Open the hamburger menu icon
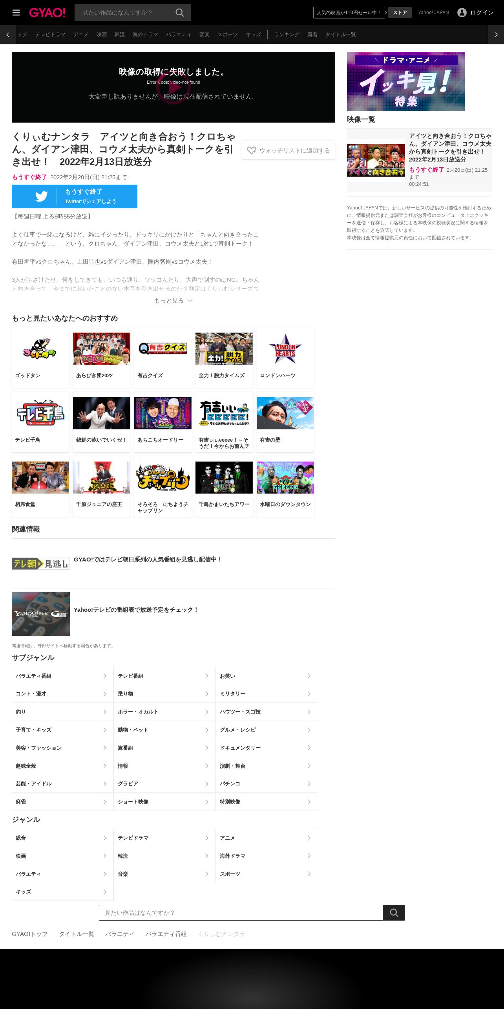Image resolution: width=504 pixels, height=1009 pixels. click(16, 13)
